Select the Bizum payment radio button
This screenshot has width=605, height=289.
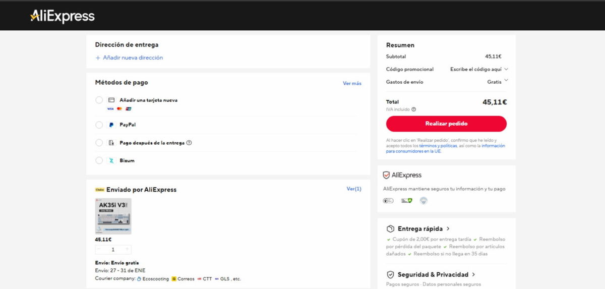pyautogui.click(x=99, y=160)
